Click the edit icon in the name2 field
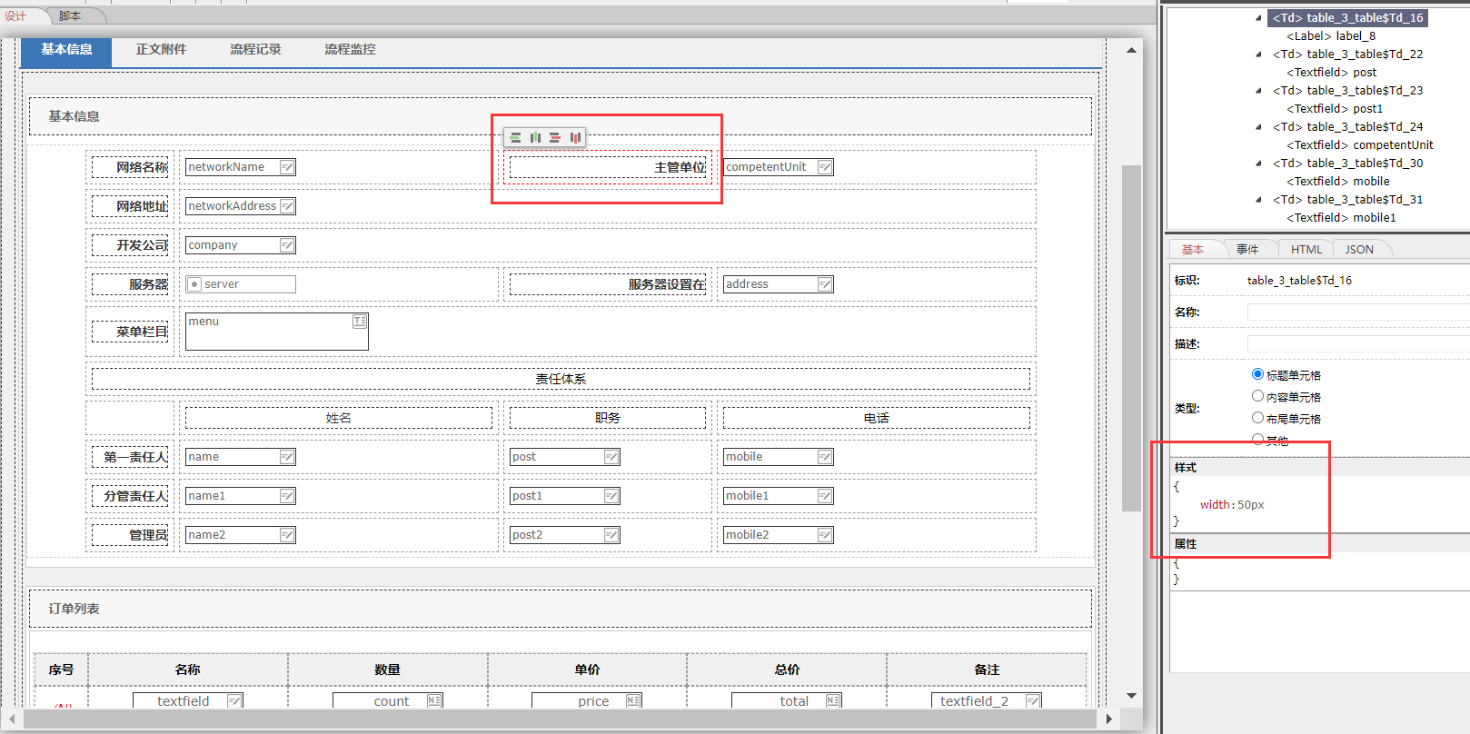The width and height of the screenshot is (1470, 734). pyautogui.click(x=287, y=535)
